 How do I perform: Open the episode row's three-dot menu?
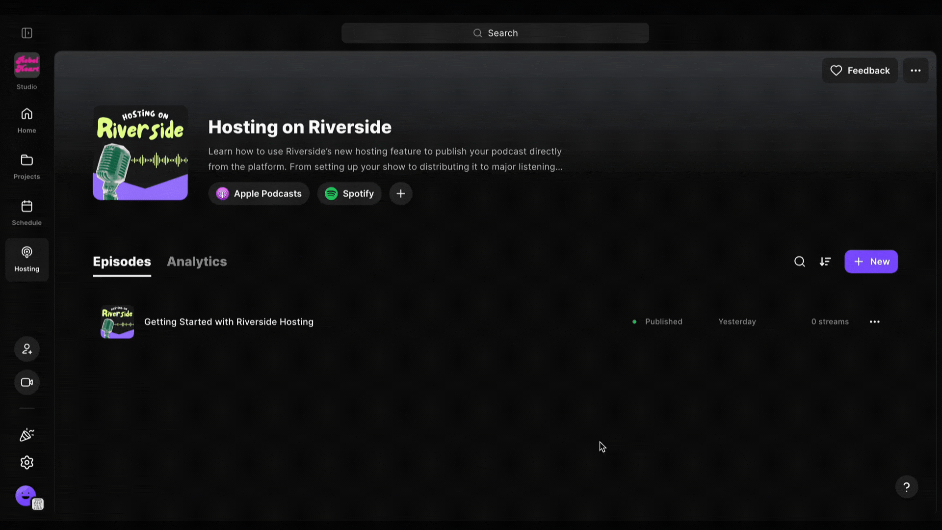pyautogui.click(x=874, y=322)
